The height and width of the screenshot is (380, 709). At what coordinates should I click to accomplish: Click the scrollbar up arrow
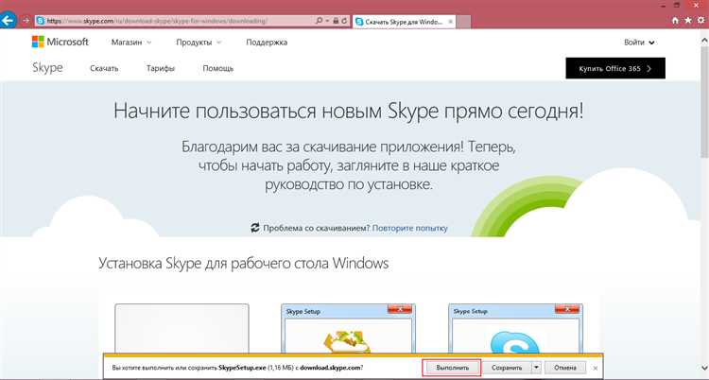[x=705, y=40]
